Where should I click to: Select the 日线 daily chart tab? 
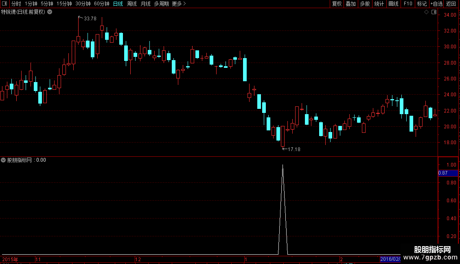click(118, 4)
